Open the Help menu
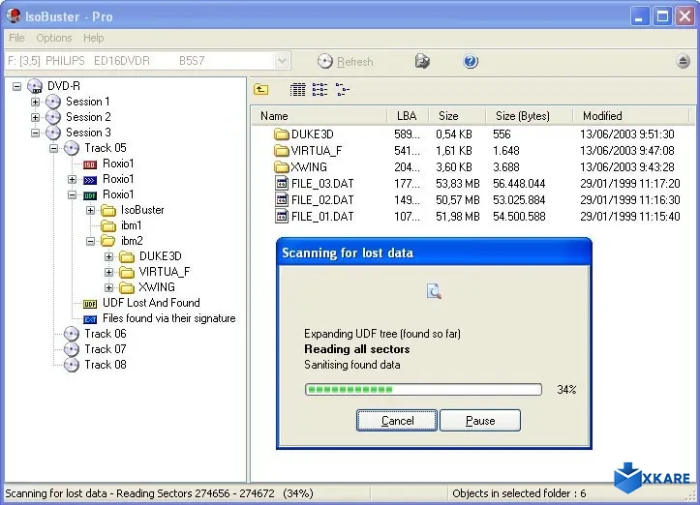This screenshot has height=505, width=700. (93, 38)
